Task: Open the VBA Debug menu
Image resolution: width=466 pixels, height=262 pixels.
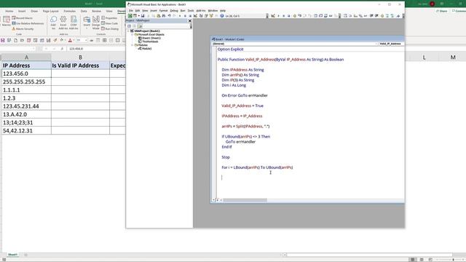Action: (174, 10)
